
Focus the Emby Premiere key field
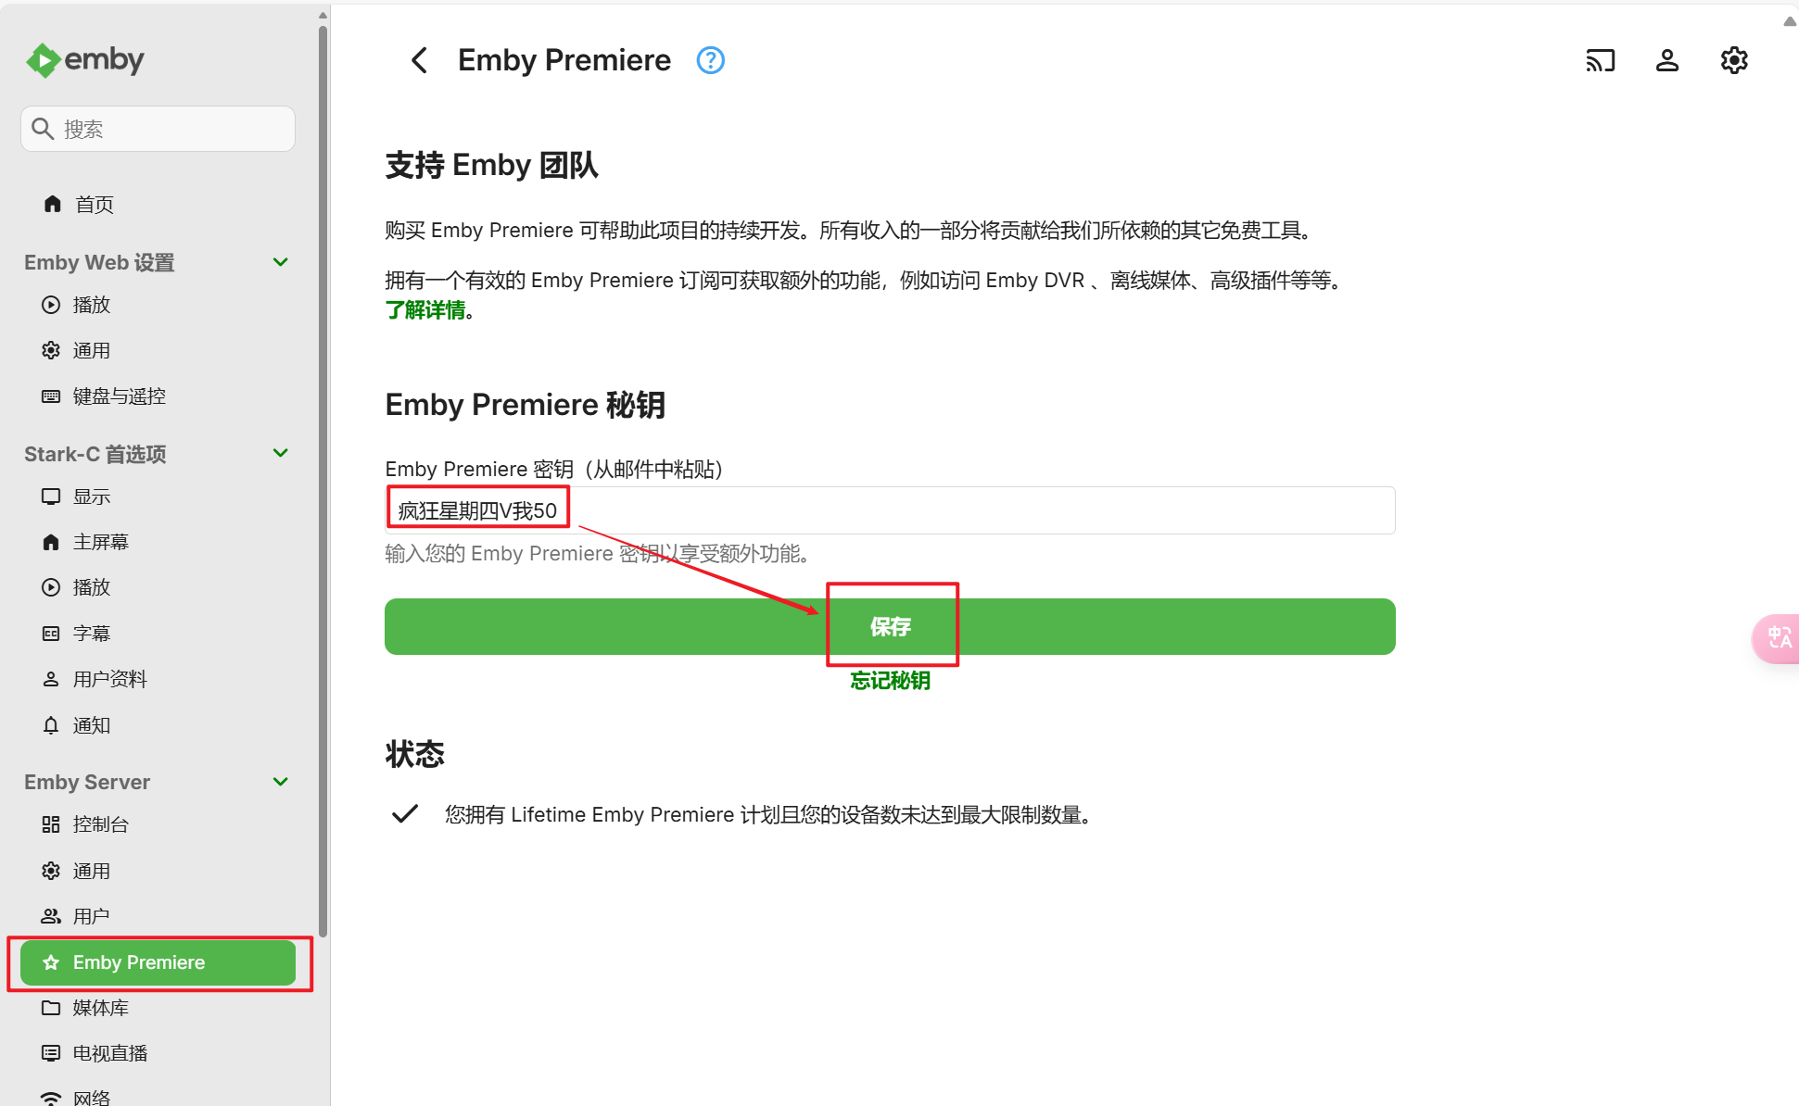[890, 510]
